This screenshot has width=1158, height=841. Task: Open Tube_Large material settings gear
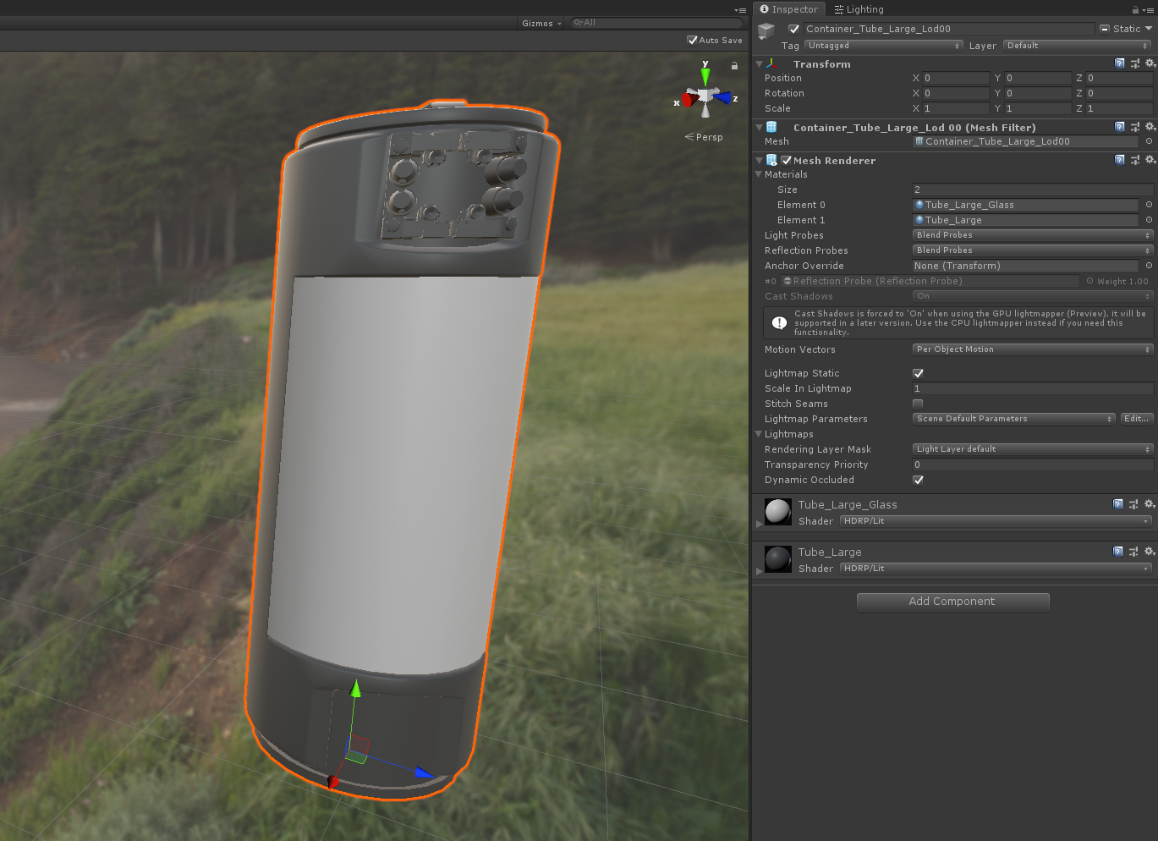[1150, 552]
